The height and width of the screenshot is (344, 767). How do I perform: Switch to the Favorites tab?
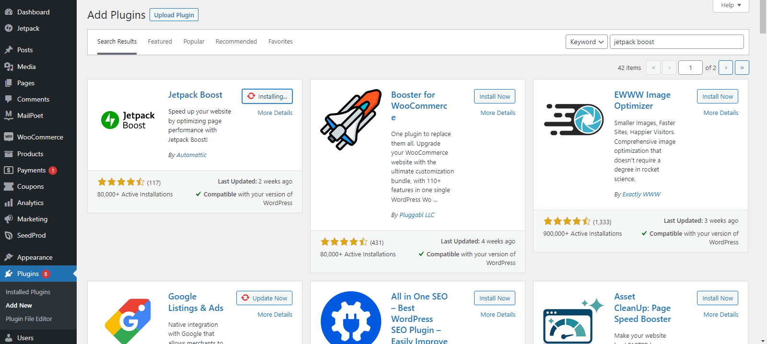point(280,42)
